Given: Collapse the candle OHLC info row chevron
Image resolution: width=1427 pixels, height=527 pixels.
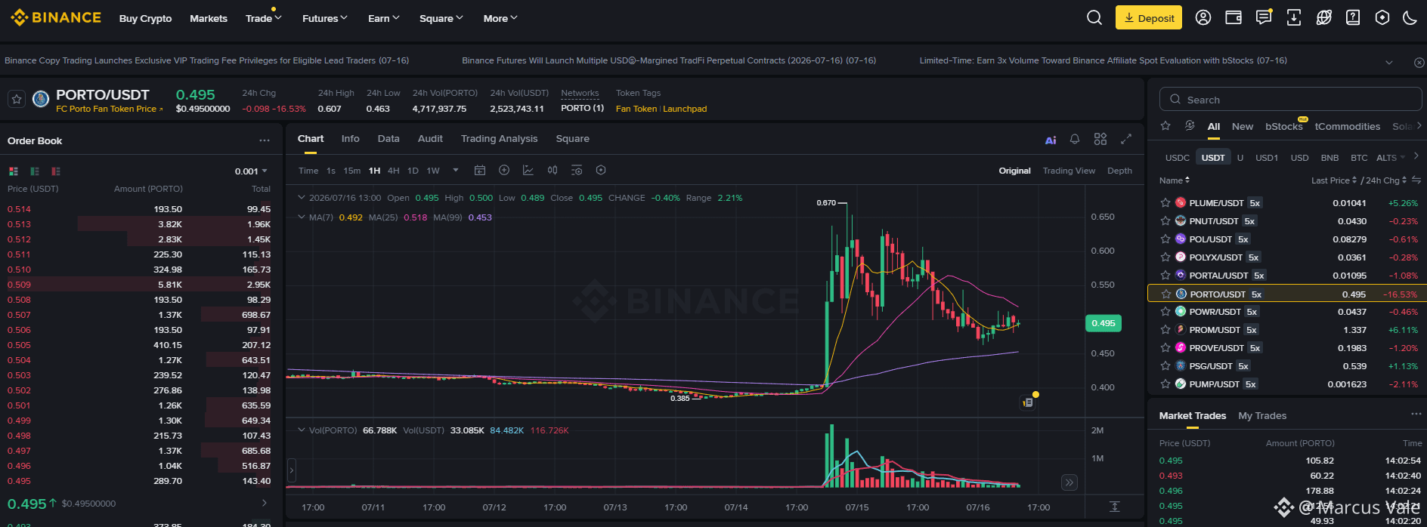Looking at the screenshot, I should [302, 198].
